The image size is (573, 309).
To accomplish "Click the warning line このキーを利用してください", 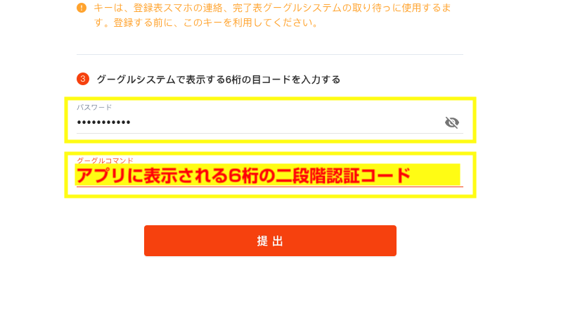I will click(250, 23).
